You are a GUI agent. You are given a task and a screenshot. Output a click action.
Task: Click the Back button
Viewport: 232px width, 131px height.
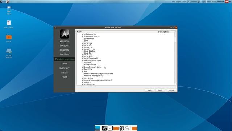[x=149, y=90]
